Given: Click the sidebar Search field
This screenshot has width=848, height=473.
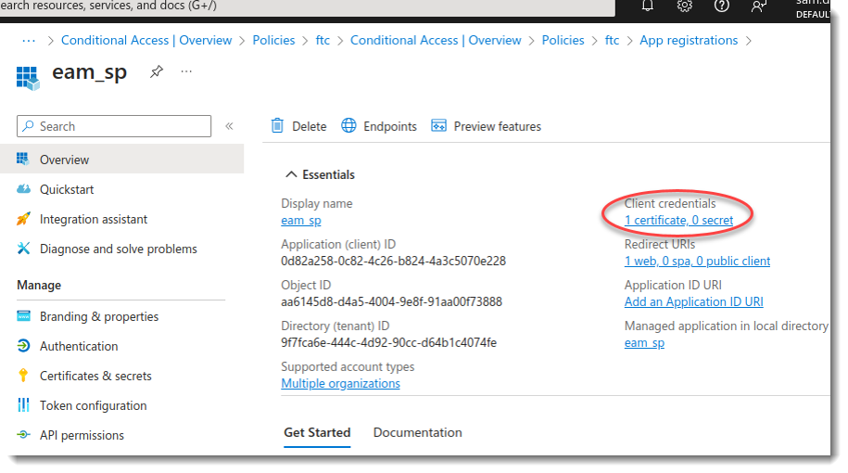Looking at the screenshot, I should pyautogui.click(x=115, y=126).
